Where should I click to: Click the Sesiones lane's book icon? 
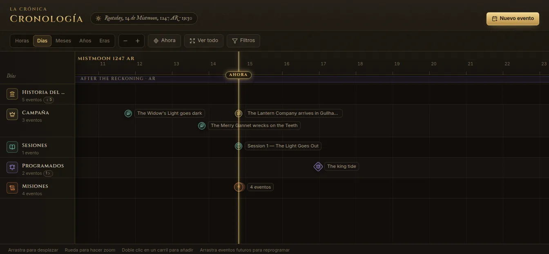pos(12,147)
